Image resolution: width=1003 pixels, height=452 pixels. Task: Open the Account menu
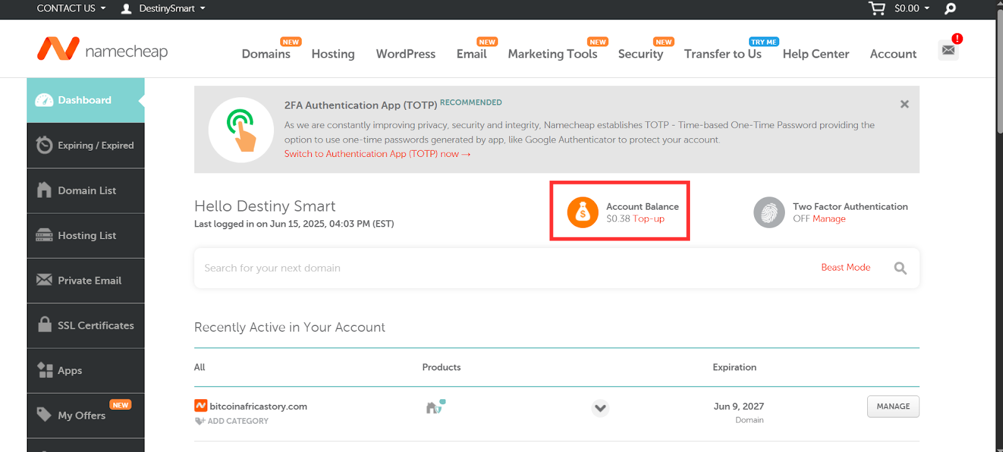pos(893,54)
